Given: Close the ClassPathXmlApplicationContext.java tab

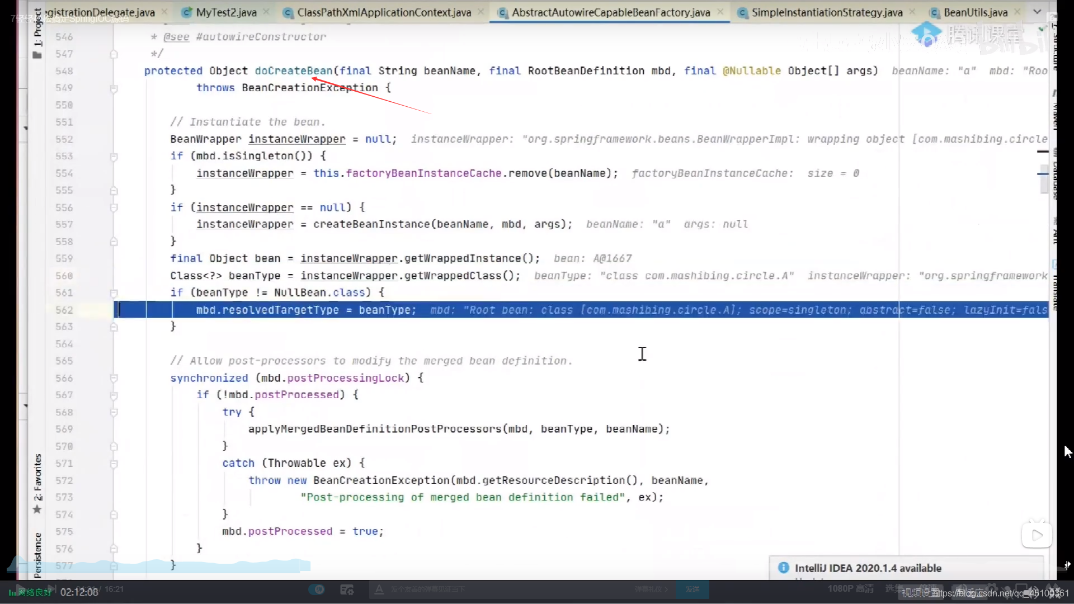Looking at the screenshot, I should [481, 12].
